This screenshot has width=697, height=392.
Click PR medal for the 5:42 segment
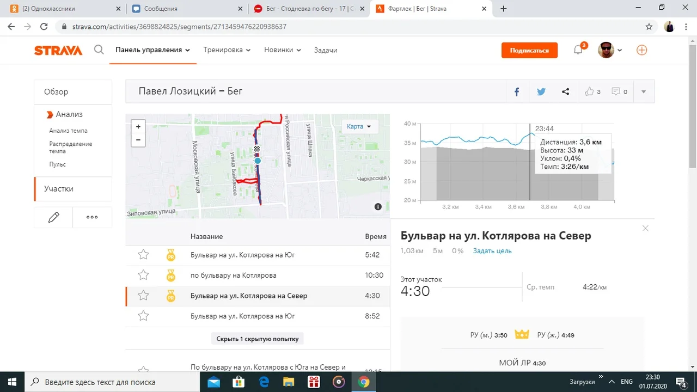pyautogui.click(x=170, y=255)
